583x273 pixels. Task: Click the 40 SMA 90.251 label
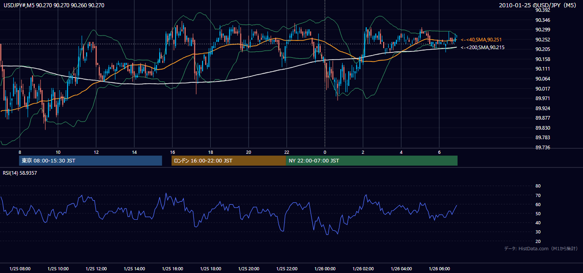pyautogui.click(x=481, y=40)
